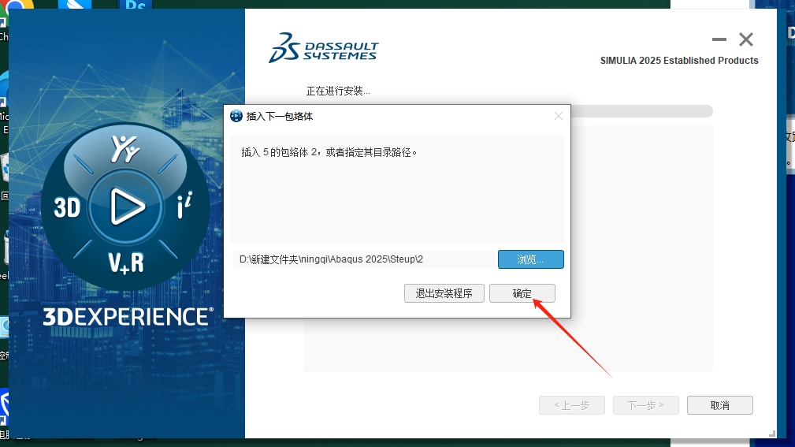Click 退出安装程序 to exit setup
Image resolution: width=795 pixels, height=447 pixels.
[444, 293]
